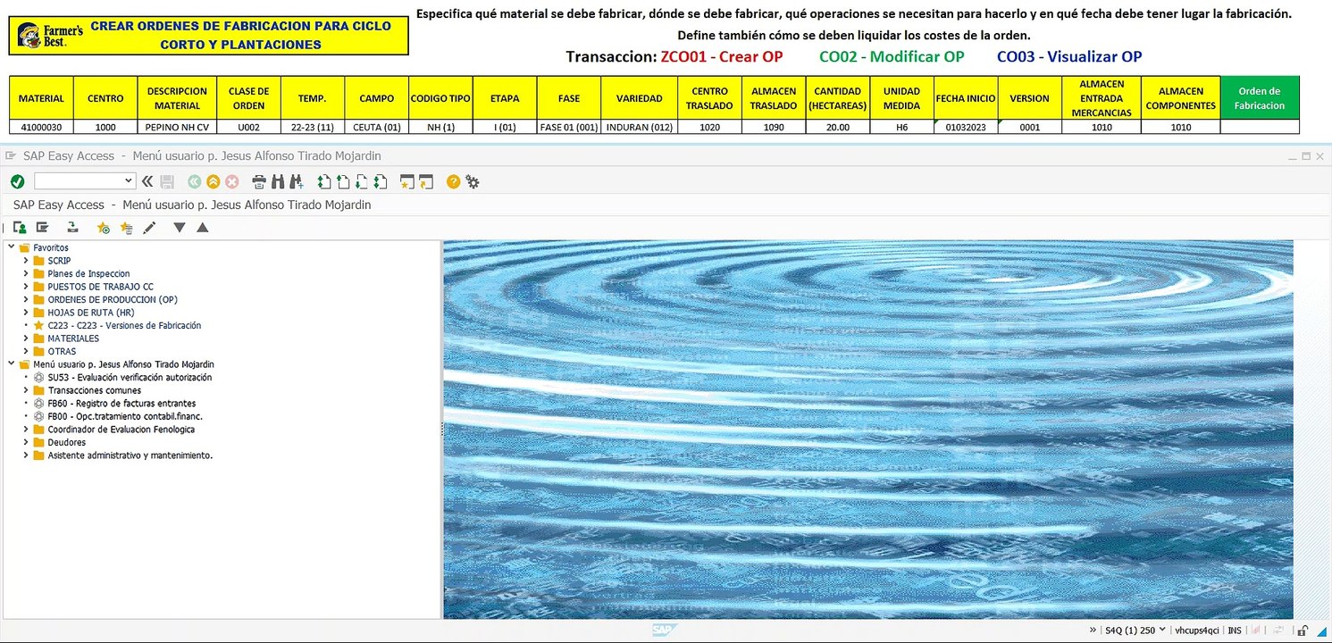1332x643 pixels.
Task: Click the Print icon
Action: click(x=259, y=181)
